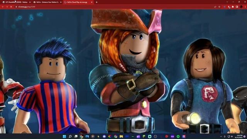Open the Chrome three-dot menu
247x139 pixels.
click(x=245, y=7)
